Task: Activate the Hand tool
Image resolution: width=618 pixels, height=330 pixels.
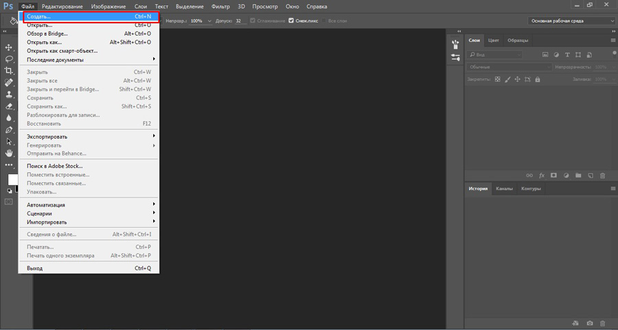Action: click(9, 152)
